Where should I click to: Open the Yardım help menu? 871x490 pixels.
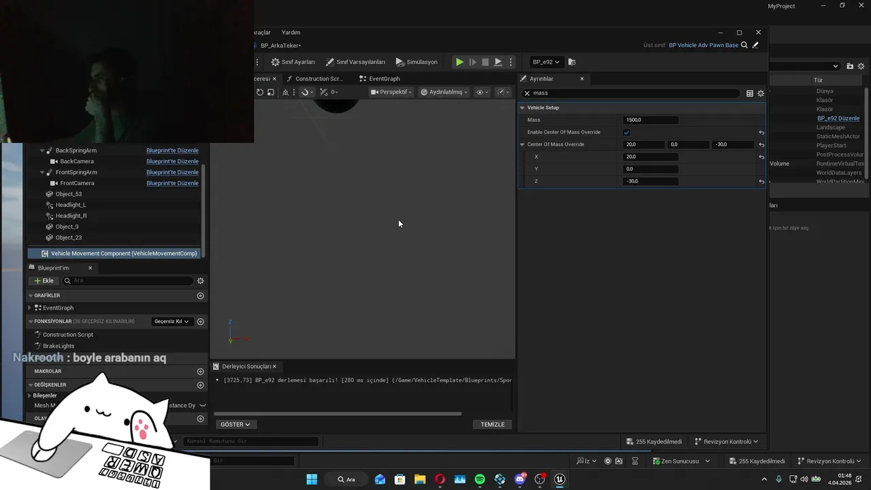291,33
